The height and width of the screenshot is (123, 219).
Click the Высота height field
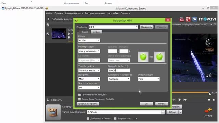124,51
